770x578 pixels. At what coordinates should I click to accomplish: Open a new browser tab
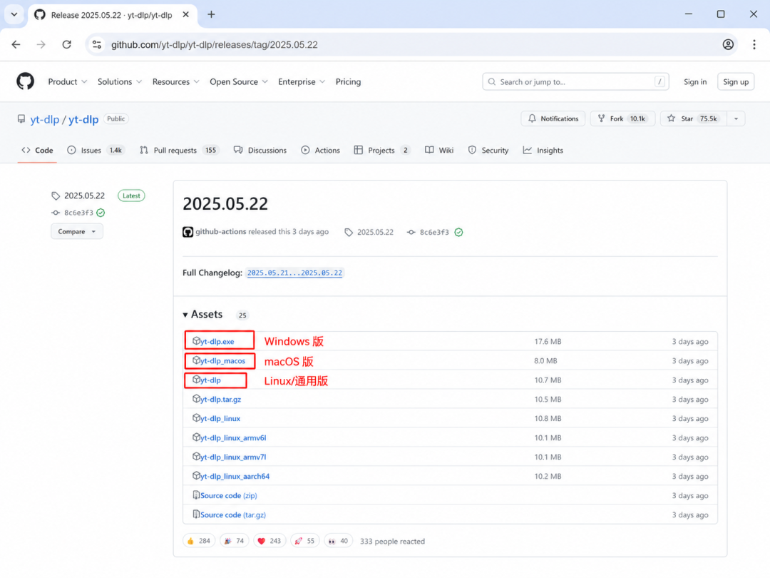click(211, 15)
